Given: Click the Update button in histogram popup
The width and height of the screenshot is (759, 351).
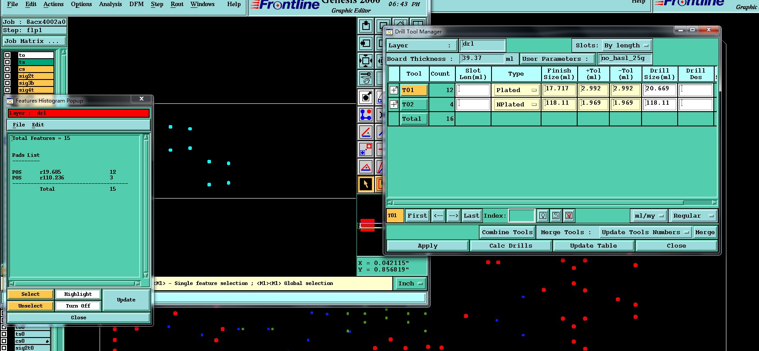Looking at the screenshot, I should coord(126,300).
